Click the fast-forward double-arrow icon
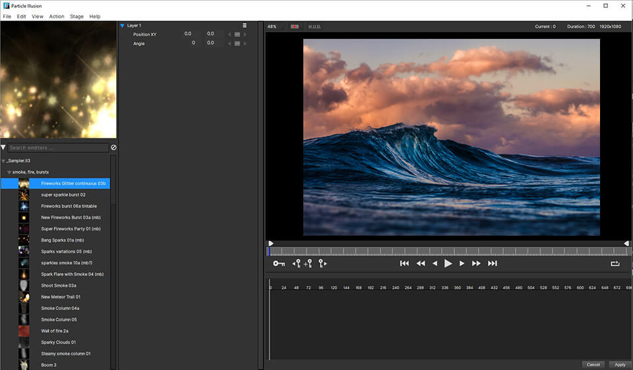Viewport: 633px width, 370px height. [x=476, y=263]
